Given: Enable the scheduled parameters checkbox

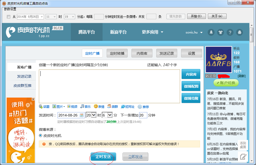Looking at the screenshot, I should pyautogui.click(x=8, y=17).
